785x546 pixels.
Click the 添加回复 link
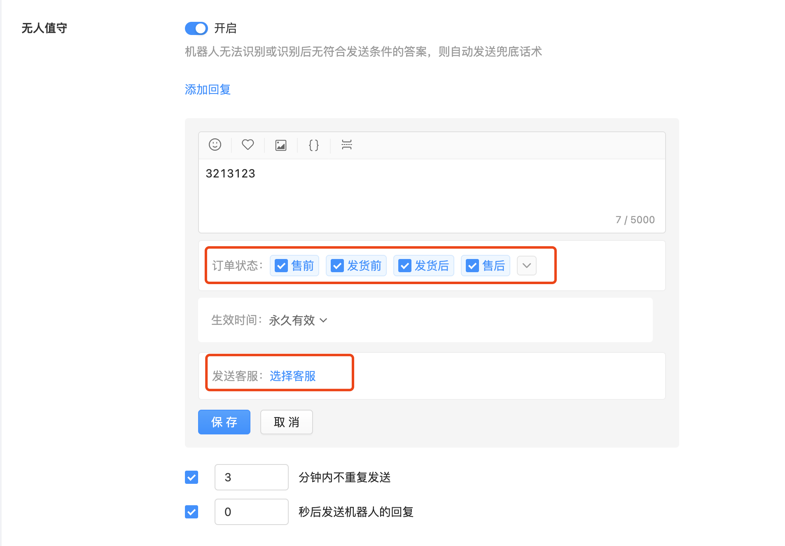208,89
